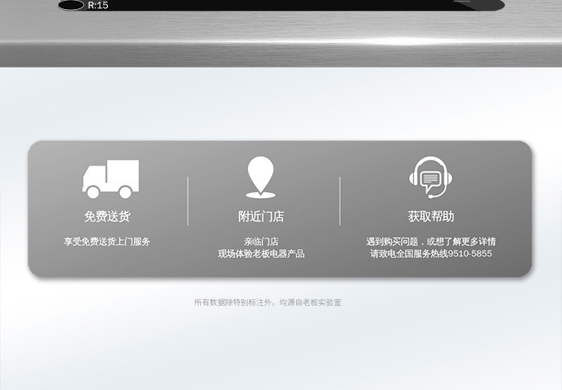Open the 获取帮助 heading
This screenshot has height=390, width=562.
coord(431,216)
